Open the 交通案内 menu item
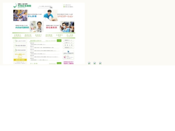Image resolution: width=175 pixels, height=131 pixels. 60,36
